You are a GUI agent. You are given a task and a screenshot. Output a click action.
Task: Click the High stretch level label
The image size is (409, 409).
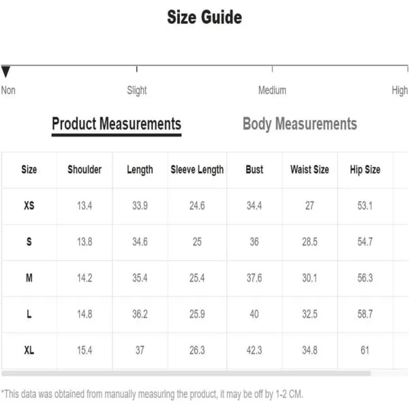point(399,90)
